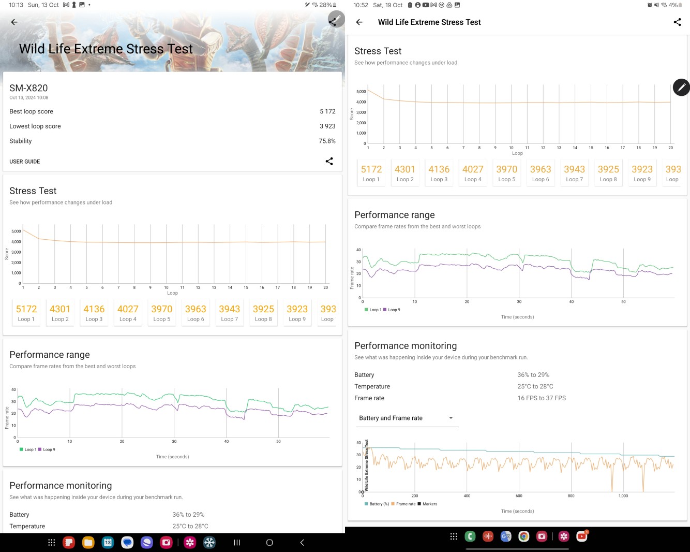Open app drawer grid in left taskbar
The height and width of the screenshot is (552, 690).
[x=52, y=542]
